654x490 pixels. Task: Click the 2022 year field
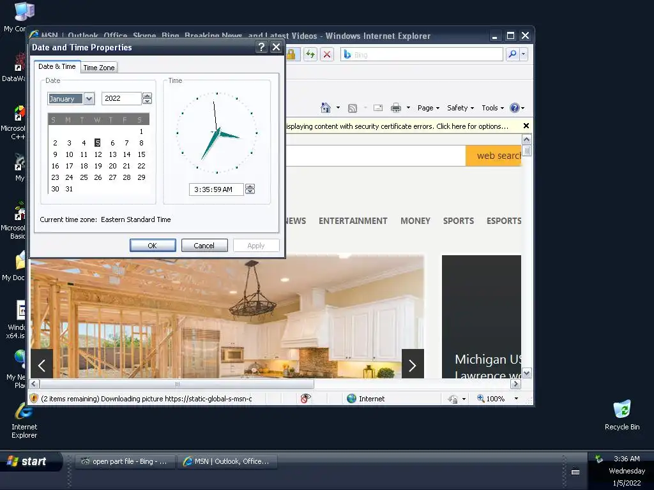[x=121, y=98]
